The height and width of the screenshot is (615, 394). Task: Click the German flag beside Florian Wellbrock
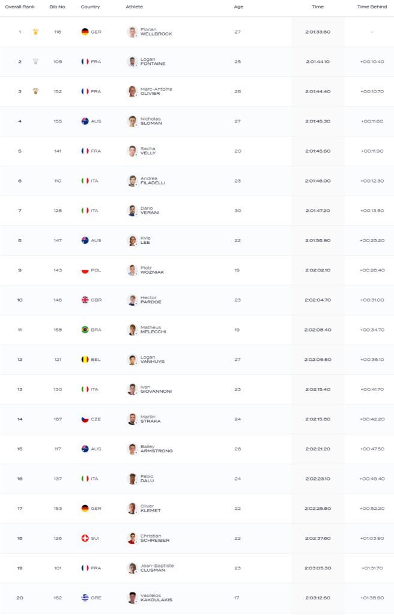point(85,32)
